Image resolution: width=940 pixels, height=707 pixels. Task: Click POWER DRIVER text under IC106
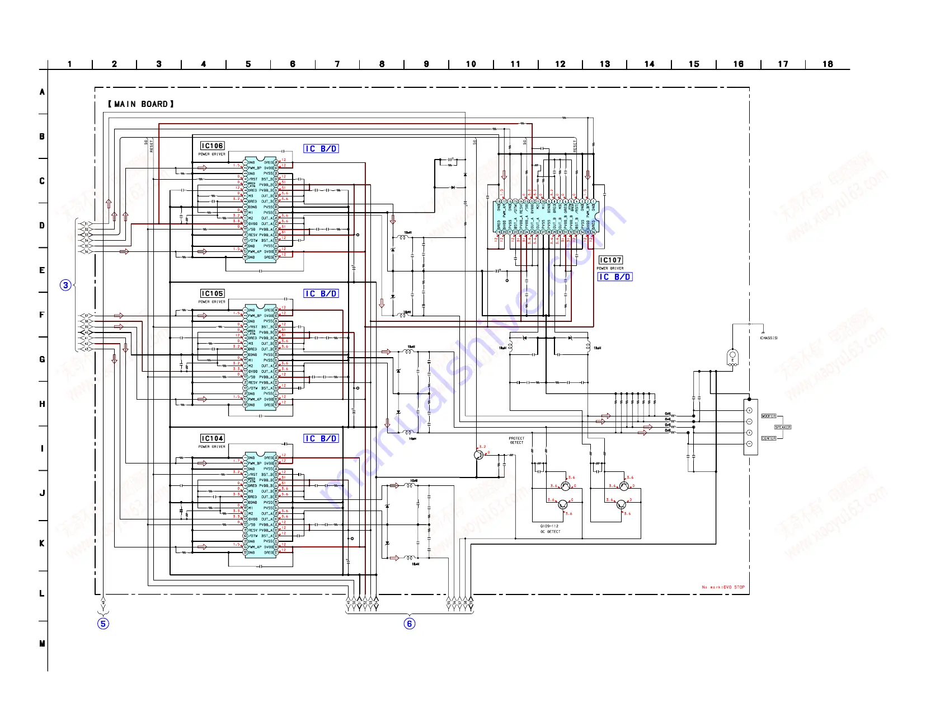(212, 154)
